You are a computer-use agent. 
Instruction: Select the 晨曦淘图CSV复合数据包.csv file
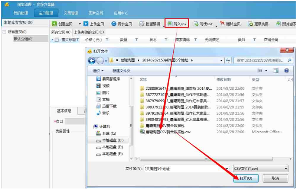(x=165, y=132)
